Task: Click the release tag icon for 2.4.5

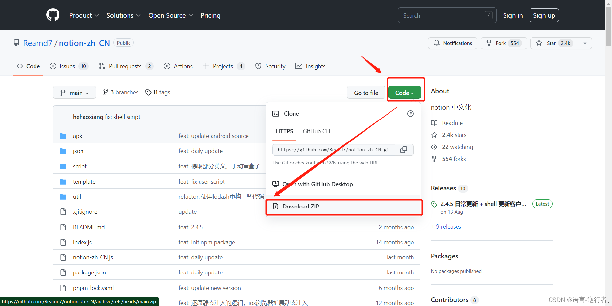Action: pos(434,204)
